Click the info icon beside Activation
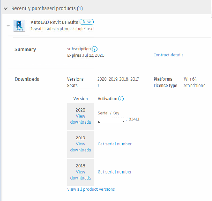 click(x=121, y=99)
